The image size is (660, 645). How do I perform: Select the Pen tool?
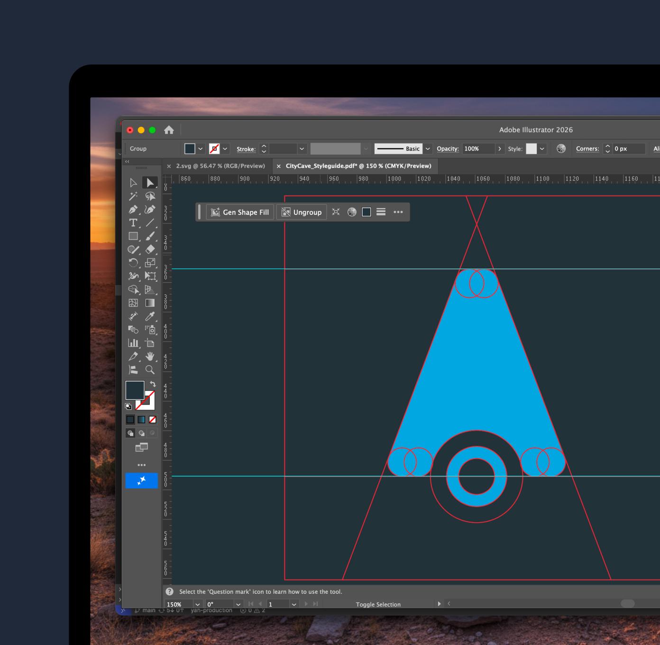[133, 210]
